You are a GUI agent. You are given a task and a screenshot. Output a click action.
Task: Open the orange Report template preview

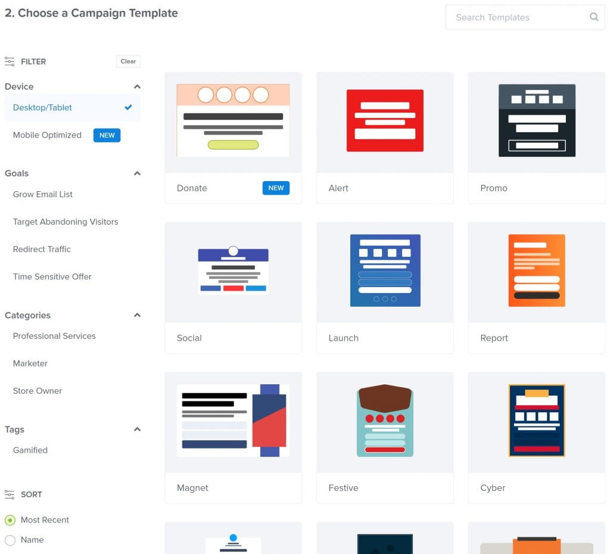pos(536,270)
